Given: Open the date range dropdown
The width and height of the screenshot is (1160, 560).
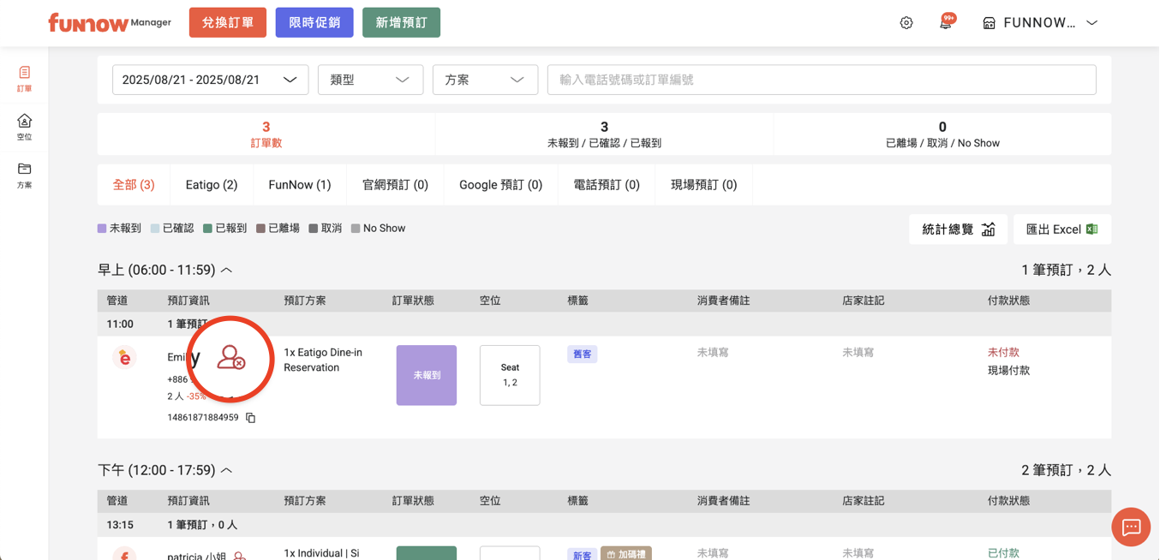Looking at the screenshot, I should (210, 80).
